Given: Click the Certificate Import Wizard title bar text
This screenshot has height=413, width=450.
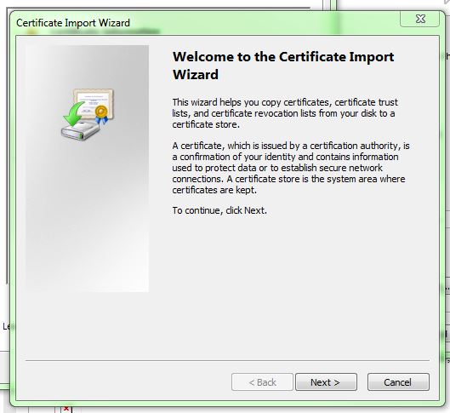Looking at the screenshot, I should (x=73, y=23).
